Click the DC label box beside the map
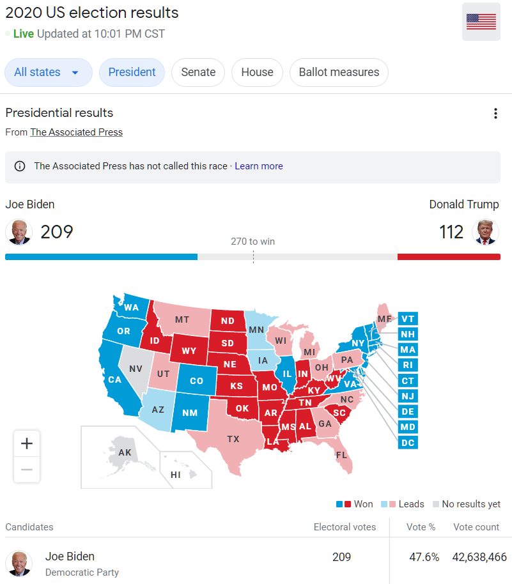The image size is (512, 584). point(408,442)
